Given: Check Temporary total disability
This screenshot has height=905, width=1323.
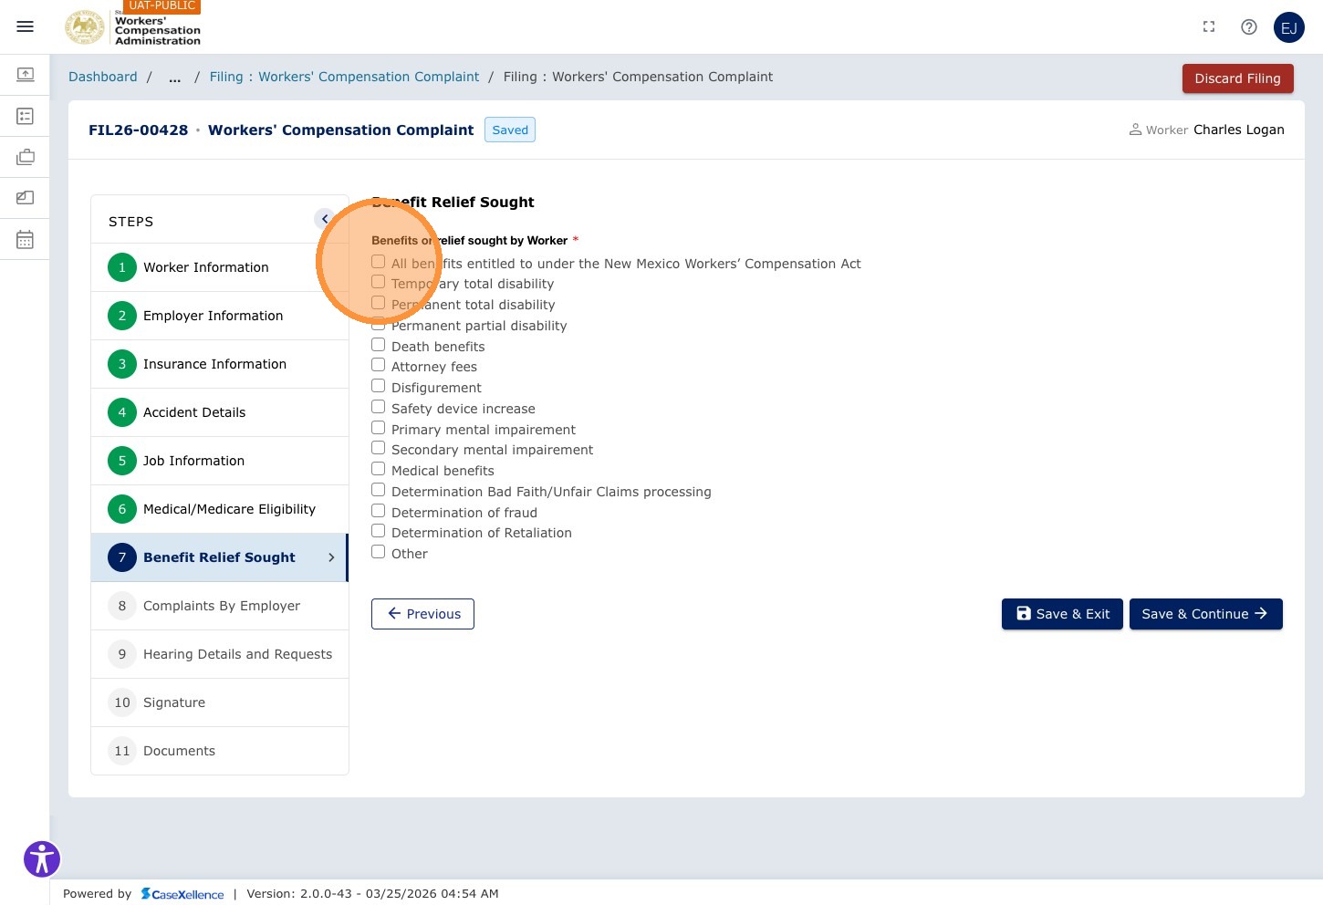Looking at the screenshot, I should click(x=378, y=282).
